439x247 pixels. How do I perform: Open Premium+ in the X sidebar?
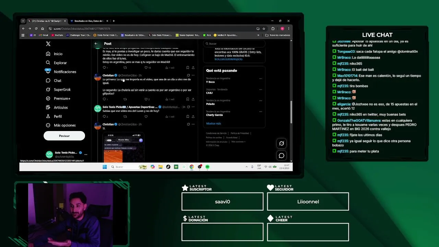point(58,98)
